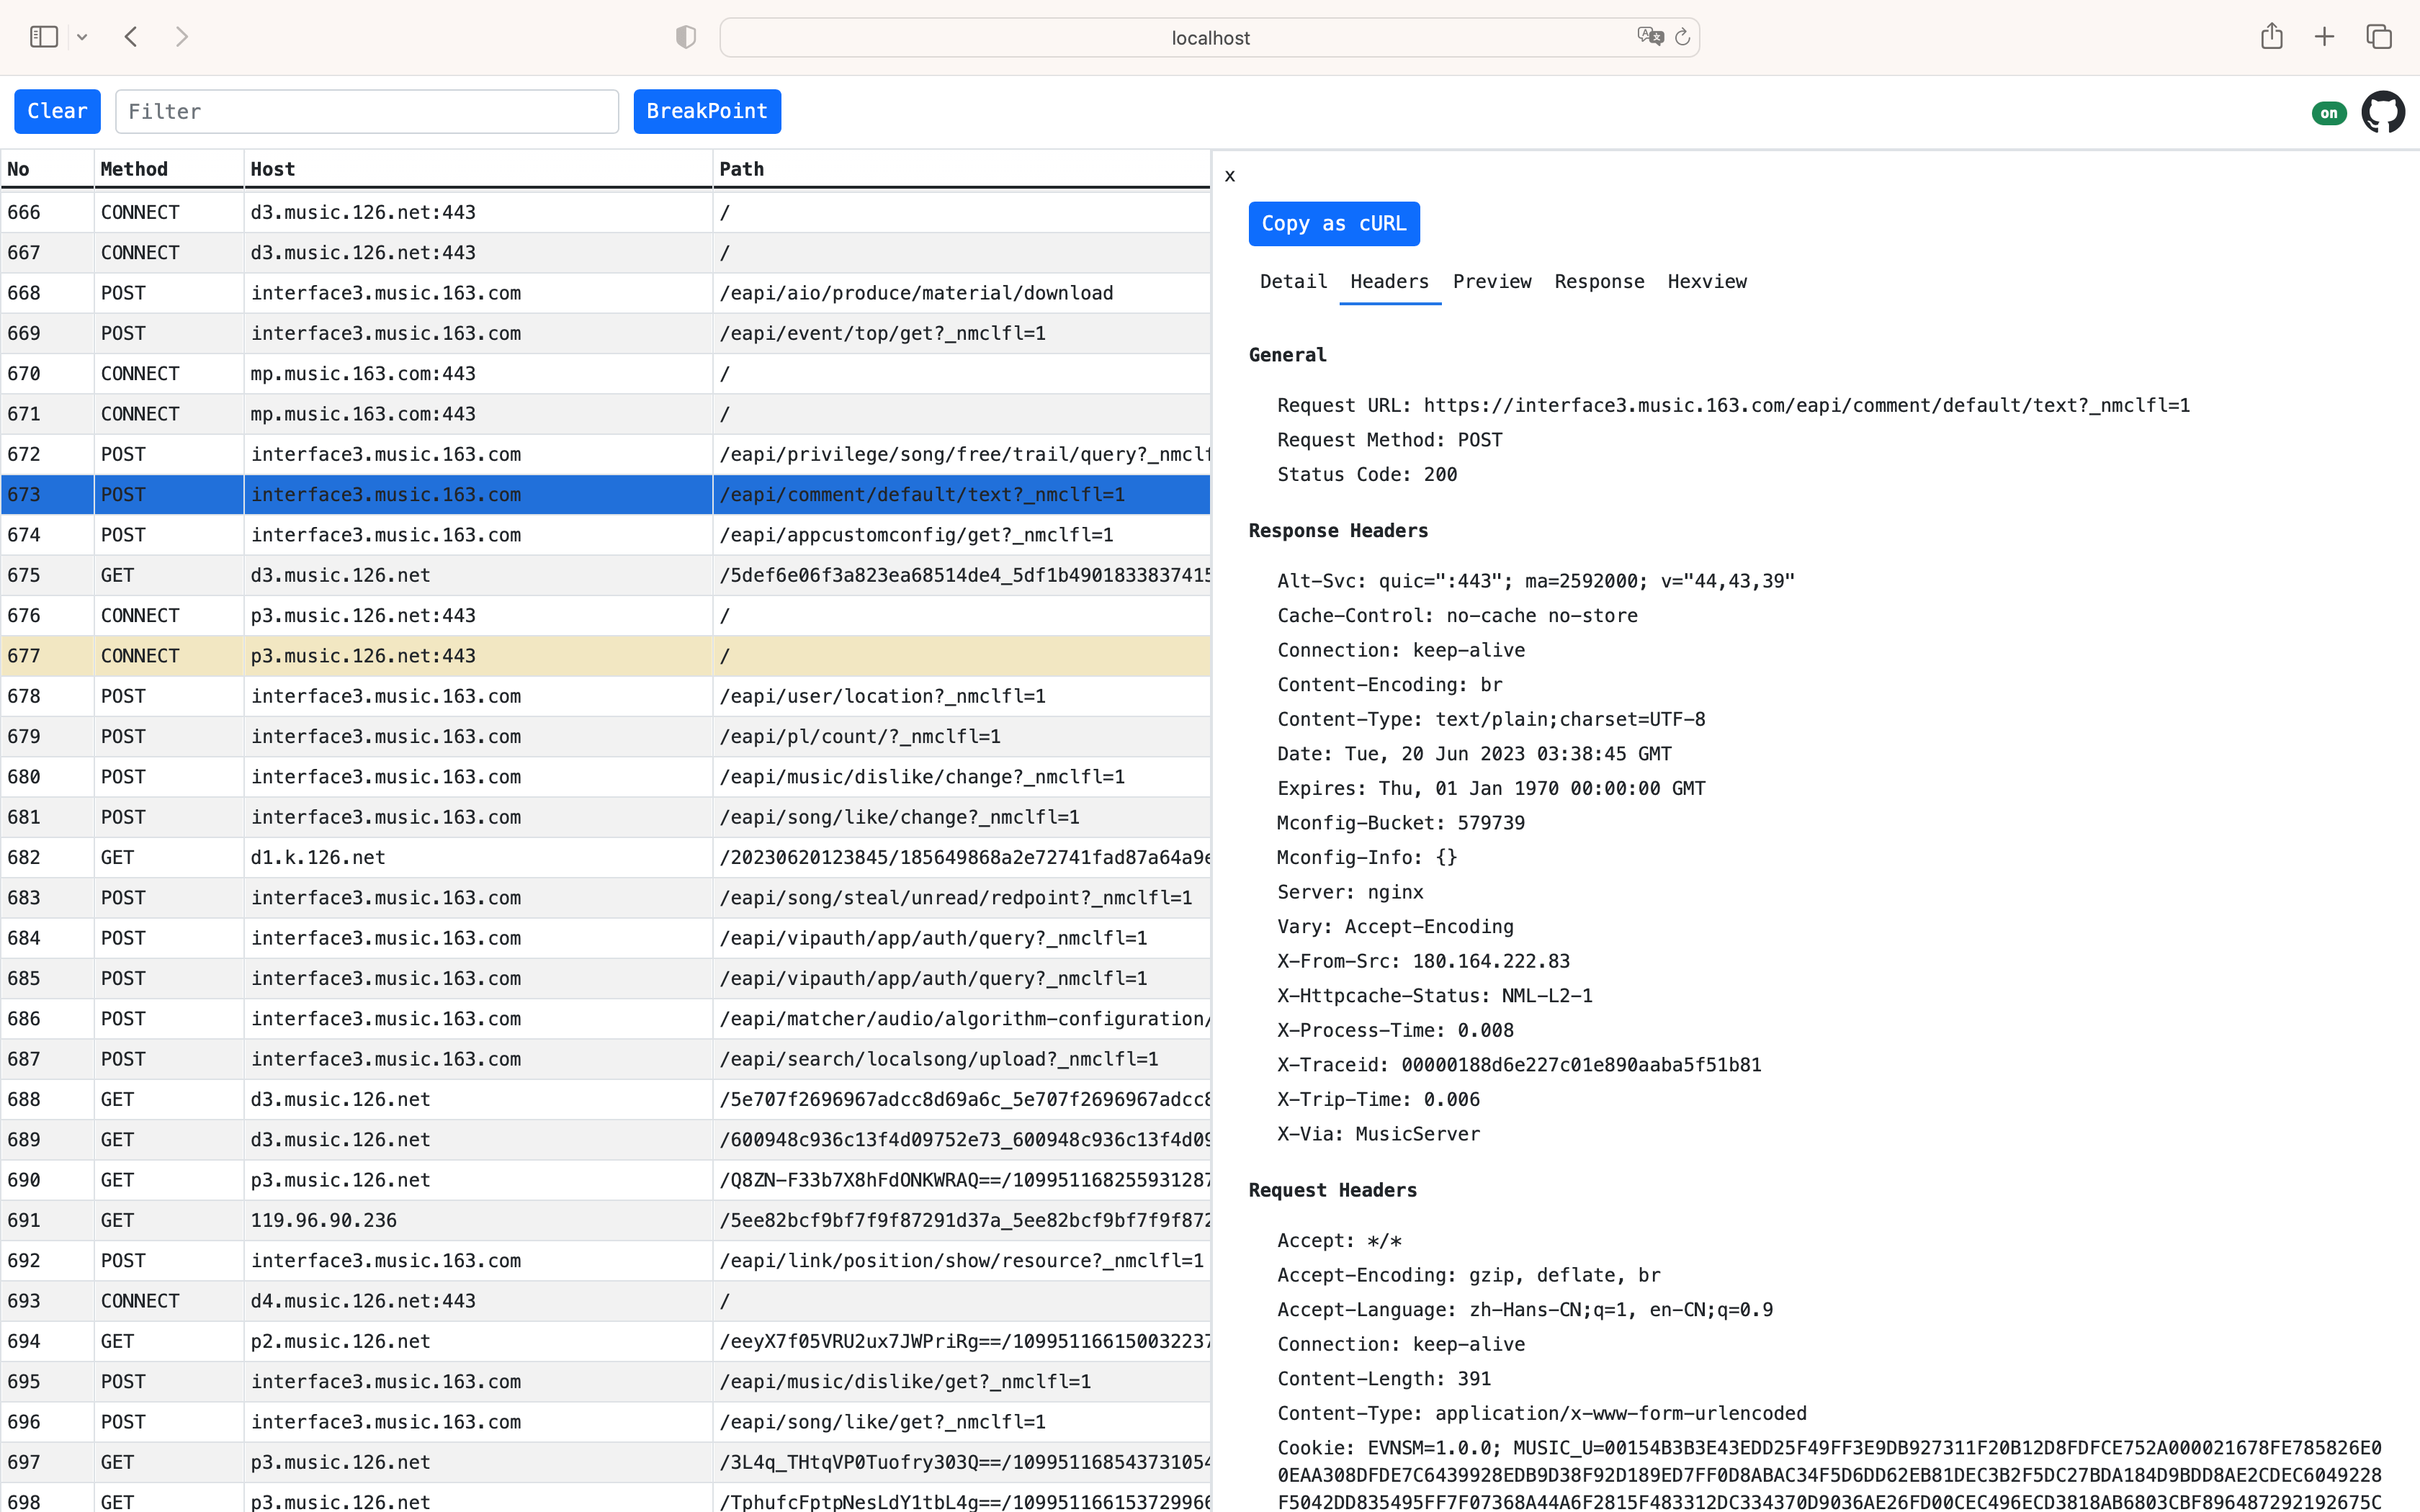Expand the sidebar options chevron dropdown
The image size is (2420, 1512).
click(82, 37)
